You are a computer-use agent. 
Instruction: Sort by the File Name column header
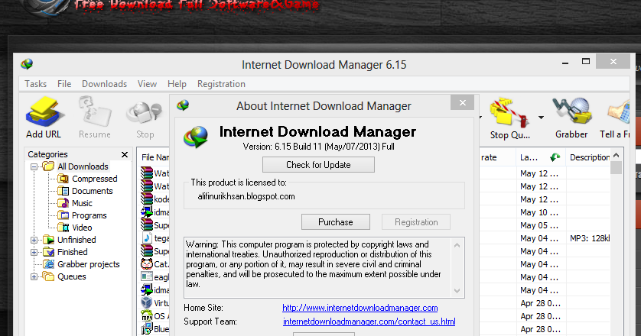click(155, 157)
